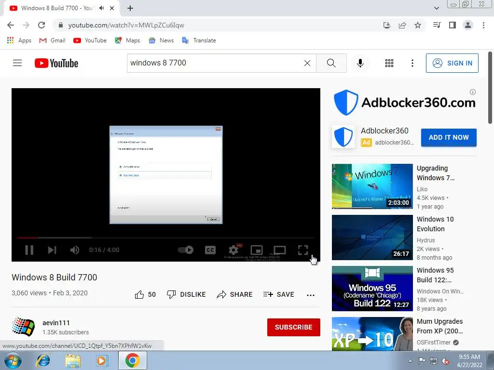This screenshot has height=370, width=494.
Task: Open Windows 95 Build 122 thumbnail
Action: click(372, 289)
